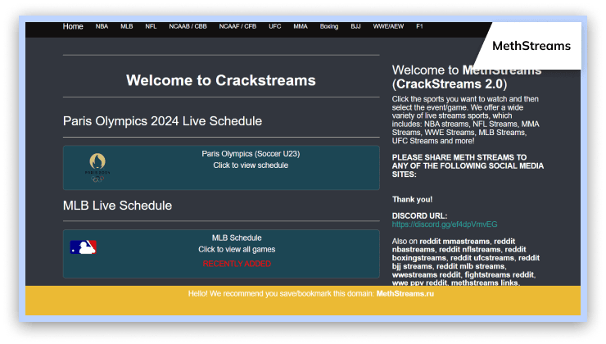Open the BJJ nav link

coord(355,26)
